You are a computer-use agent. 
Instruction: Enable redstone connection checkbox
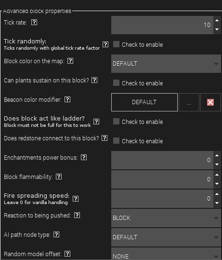(x=116, y=141)
